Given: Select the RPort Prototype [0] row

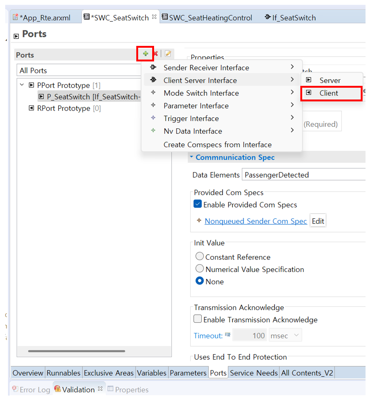Looking at the screenshot, I should [65, 108].
